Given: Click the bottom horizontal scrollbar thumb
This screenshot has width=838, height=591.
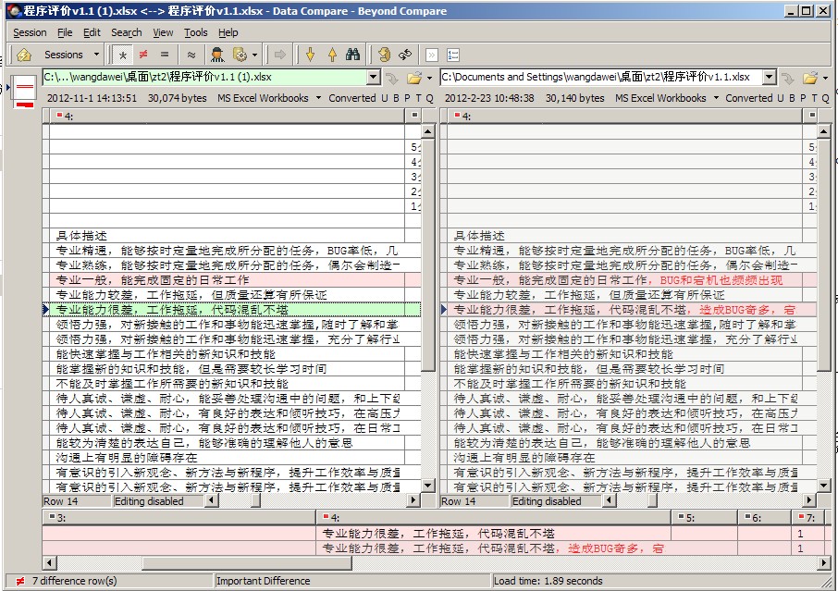Looking at the screenshot, I should click(245, 563).
